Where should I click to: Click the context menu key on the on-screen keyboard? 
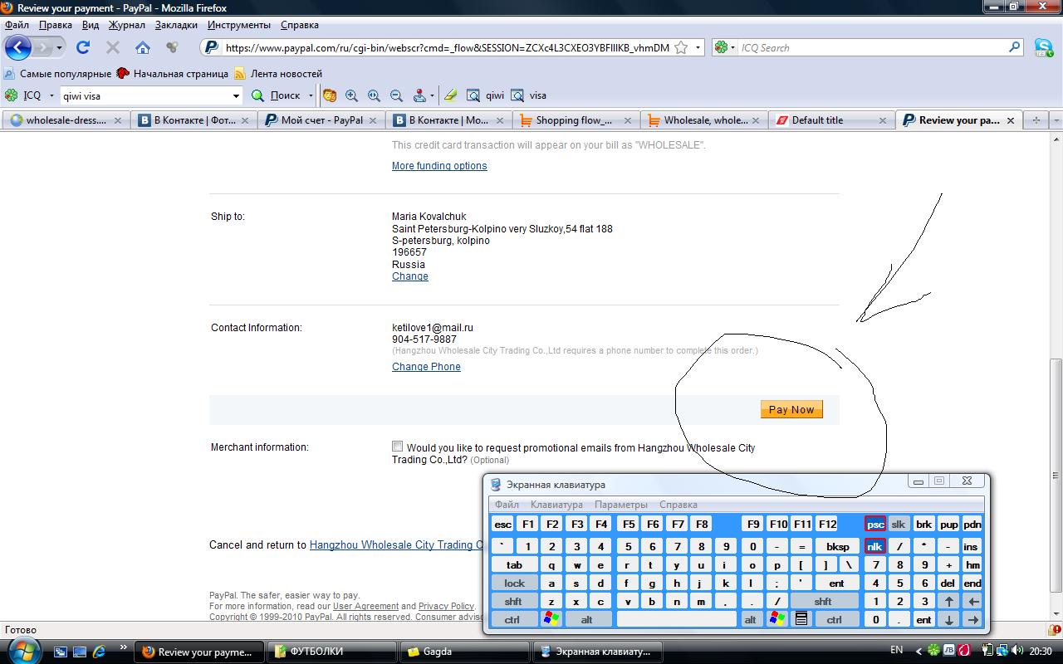pos(801,619)
